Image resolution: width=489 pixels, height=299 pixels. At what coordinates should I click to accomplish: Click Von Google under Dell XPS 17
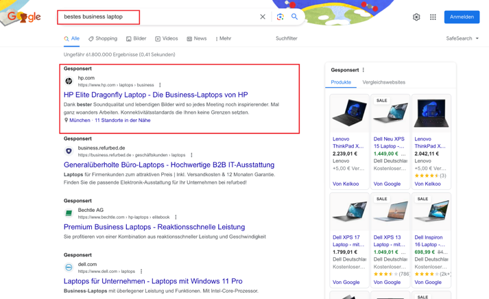pos(346,282)
